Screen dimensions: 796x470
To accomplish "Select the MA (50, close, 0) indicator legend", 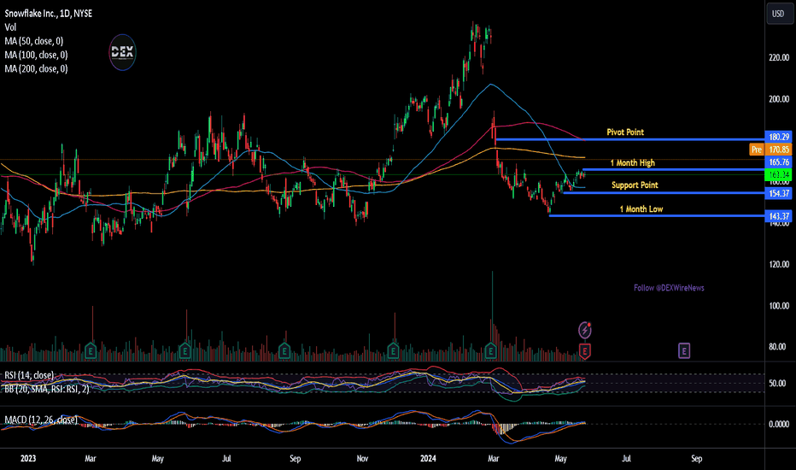I will click(x=34, y=41).
